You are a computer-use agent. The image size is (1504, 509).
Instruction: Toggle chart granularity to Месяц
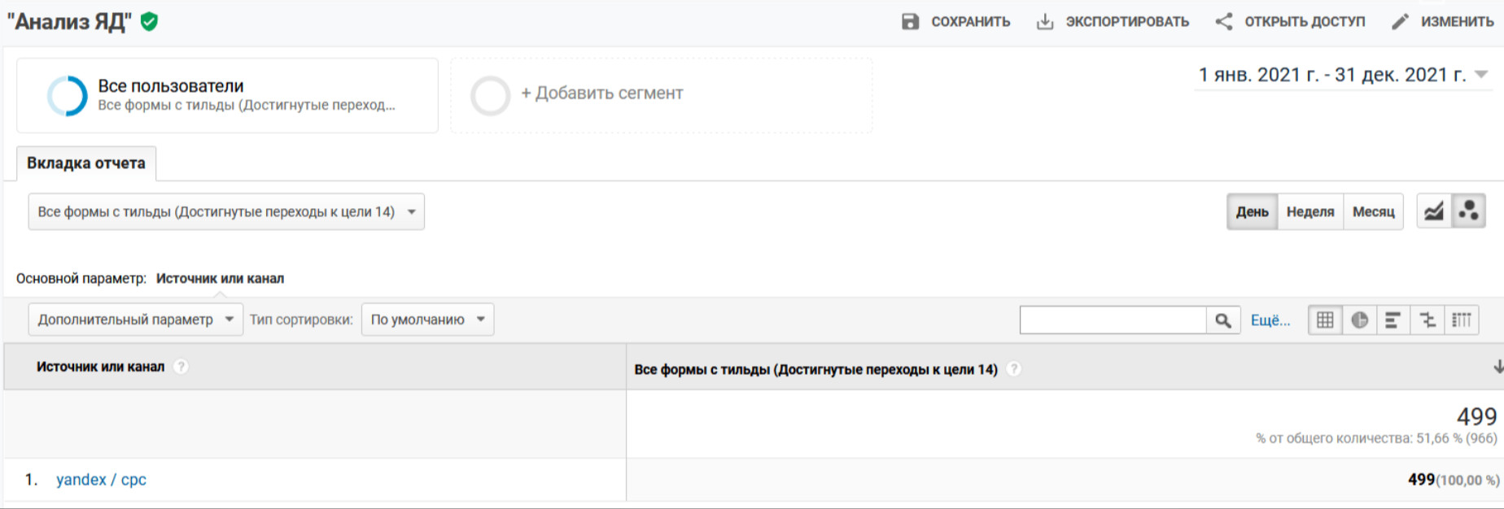pos(1373,211)
